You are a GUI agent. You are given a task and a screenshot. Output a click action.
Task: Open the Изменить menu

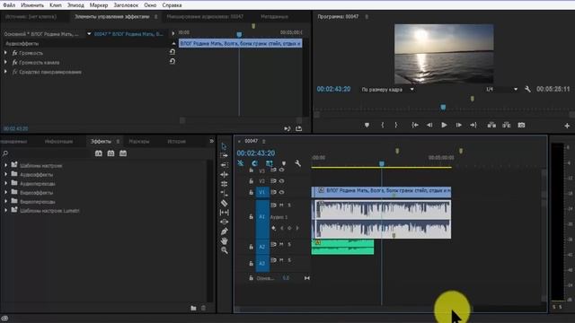(32, 5)
